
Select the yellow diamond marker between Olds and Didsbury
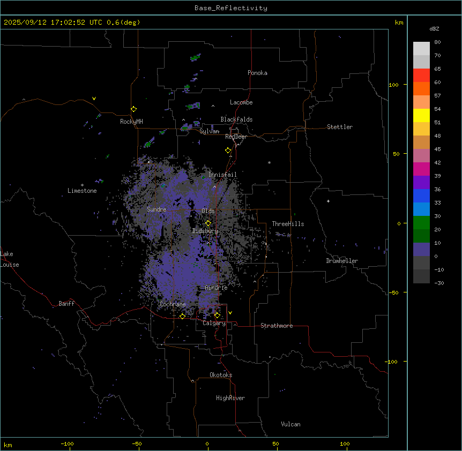click(x=208, y=223)
